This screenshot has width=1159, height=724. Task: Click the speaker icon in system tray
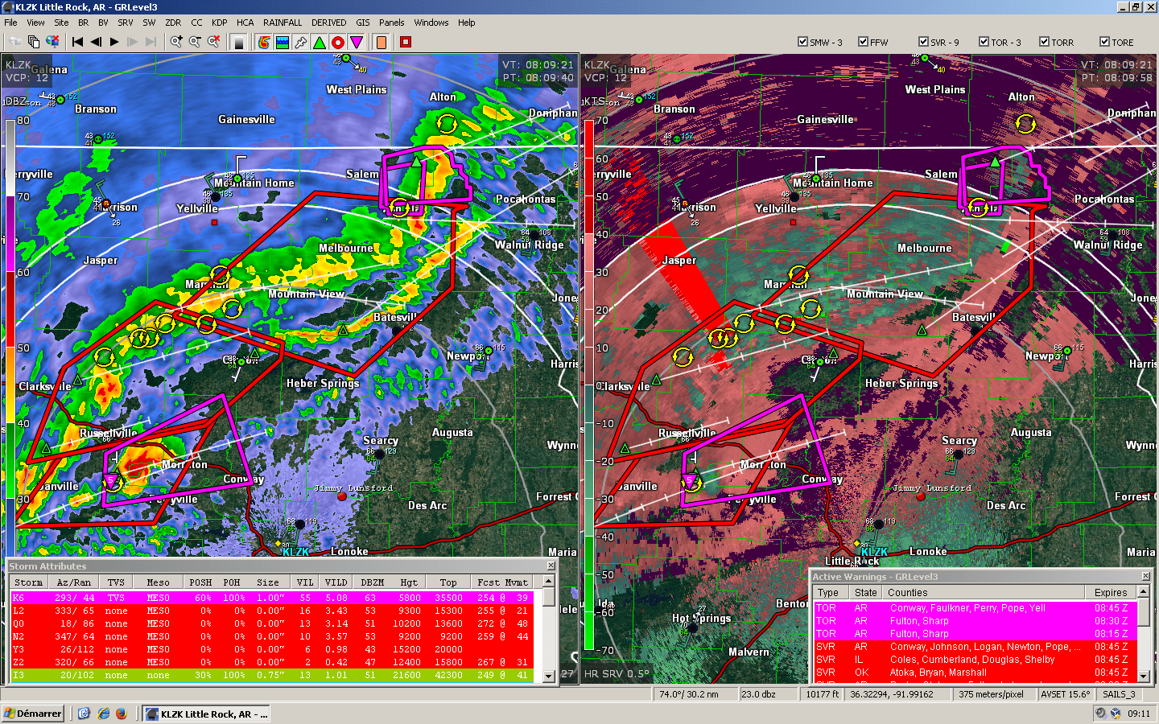point(1100,713)
